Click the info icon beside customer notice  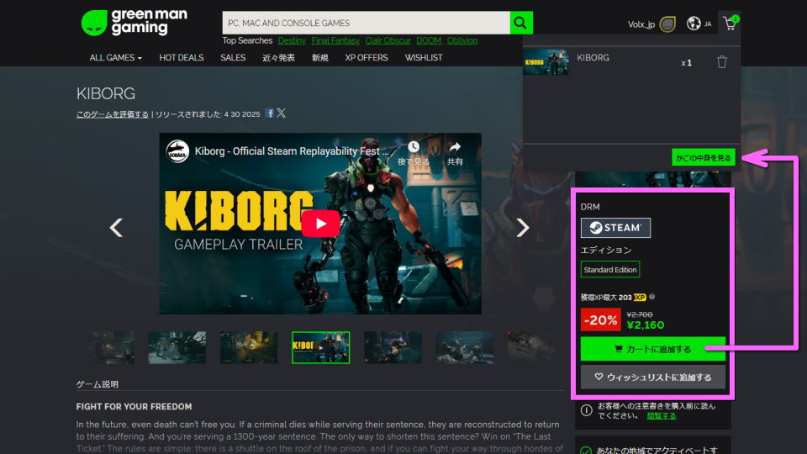coord(586,410)
